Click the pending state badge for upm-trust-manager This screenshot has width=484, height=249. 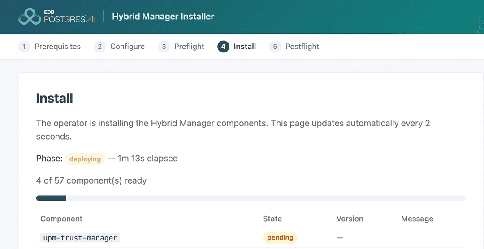(280, 238)
